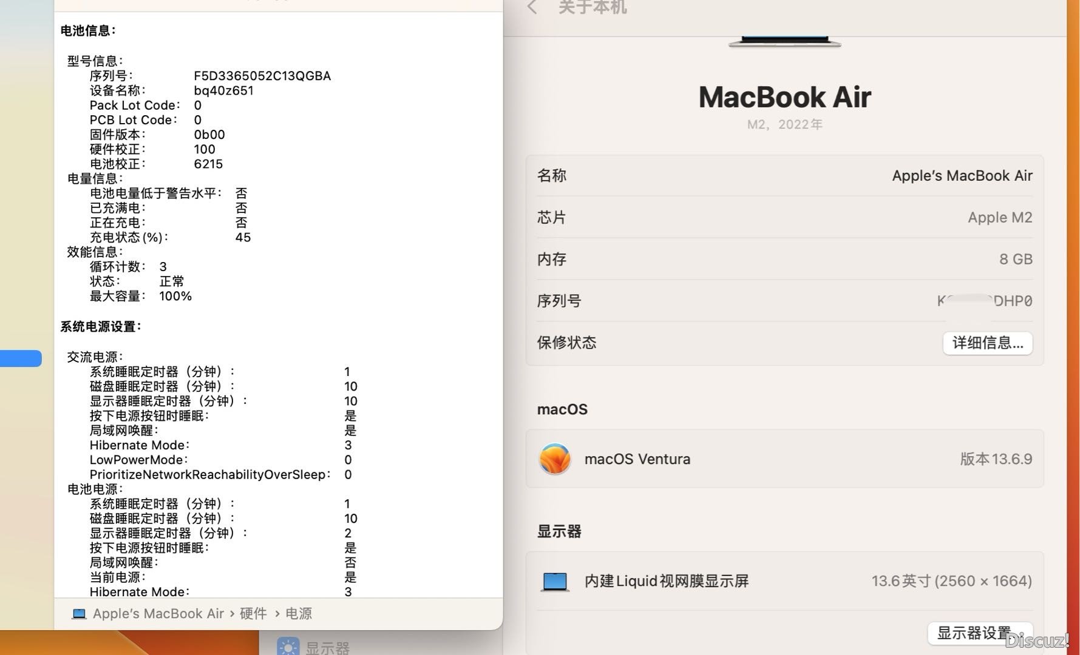Click the 名称 value Apple's MacBook Air
The image size is (1080, 655).
click(x=962, y=176)
